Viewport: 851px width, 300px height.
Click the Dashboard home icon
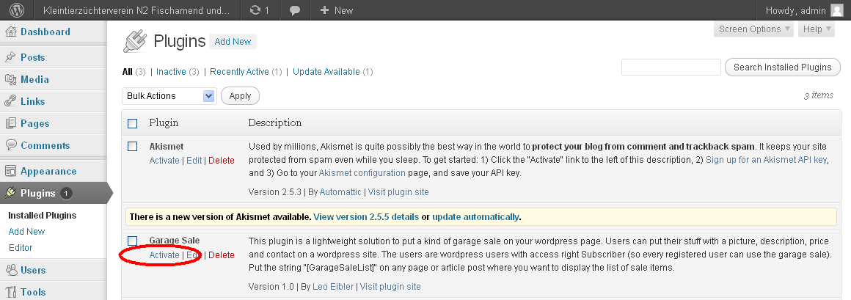(11, 32)
